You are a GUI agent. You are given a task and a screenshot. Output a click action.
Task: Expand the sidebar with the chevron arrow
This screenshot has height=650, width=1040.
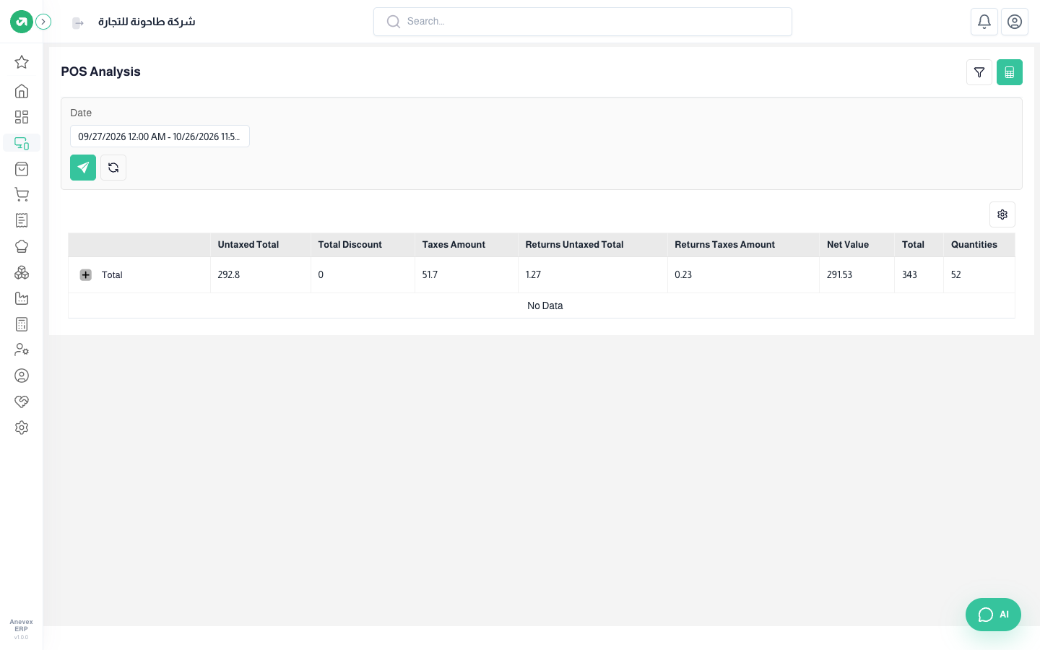click(43, 22)
